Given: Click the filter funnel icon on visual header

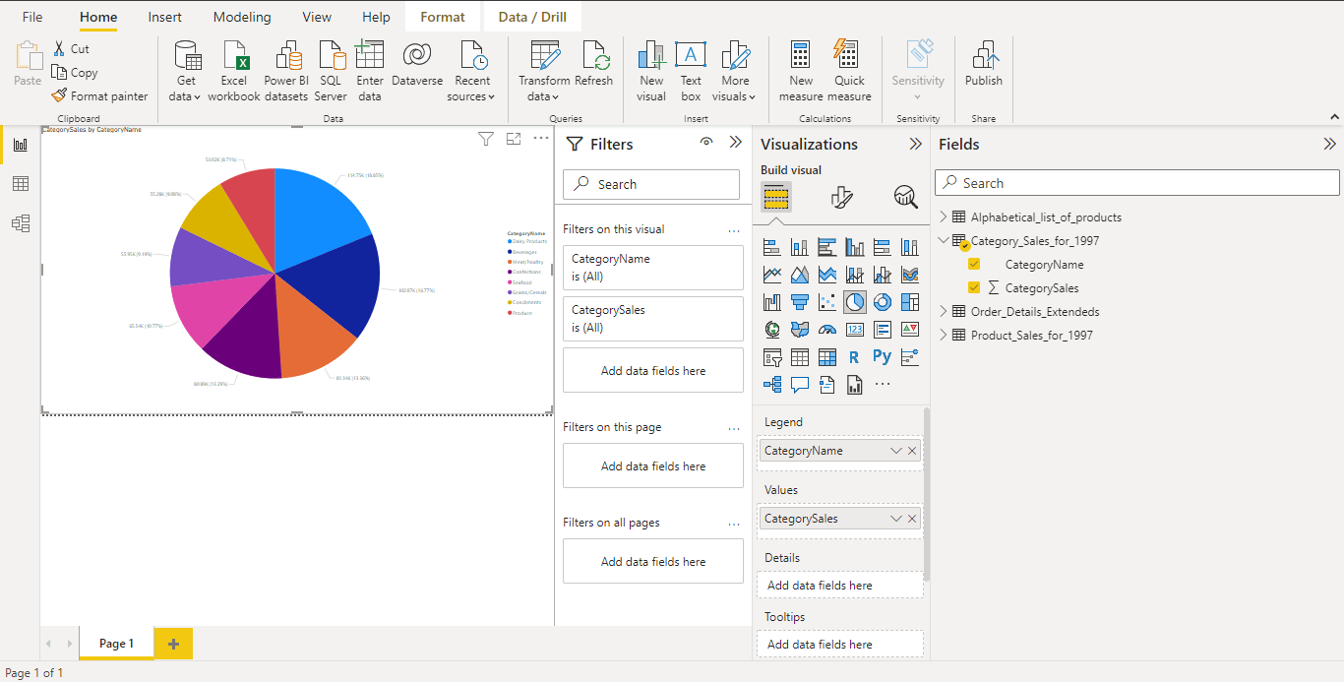Looking at the screenshot, I should pyautogui.click(x=486, y=139).
